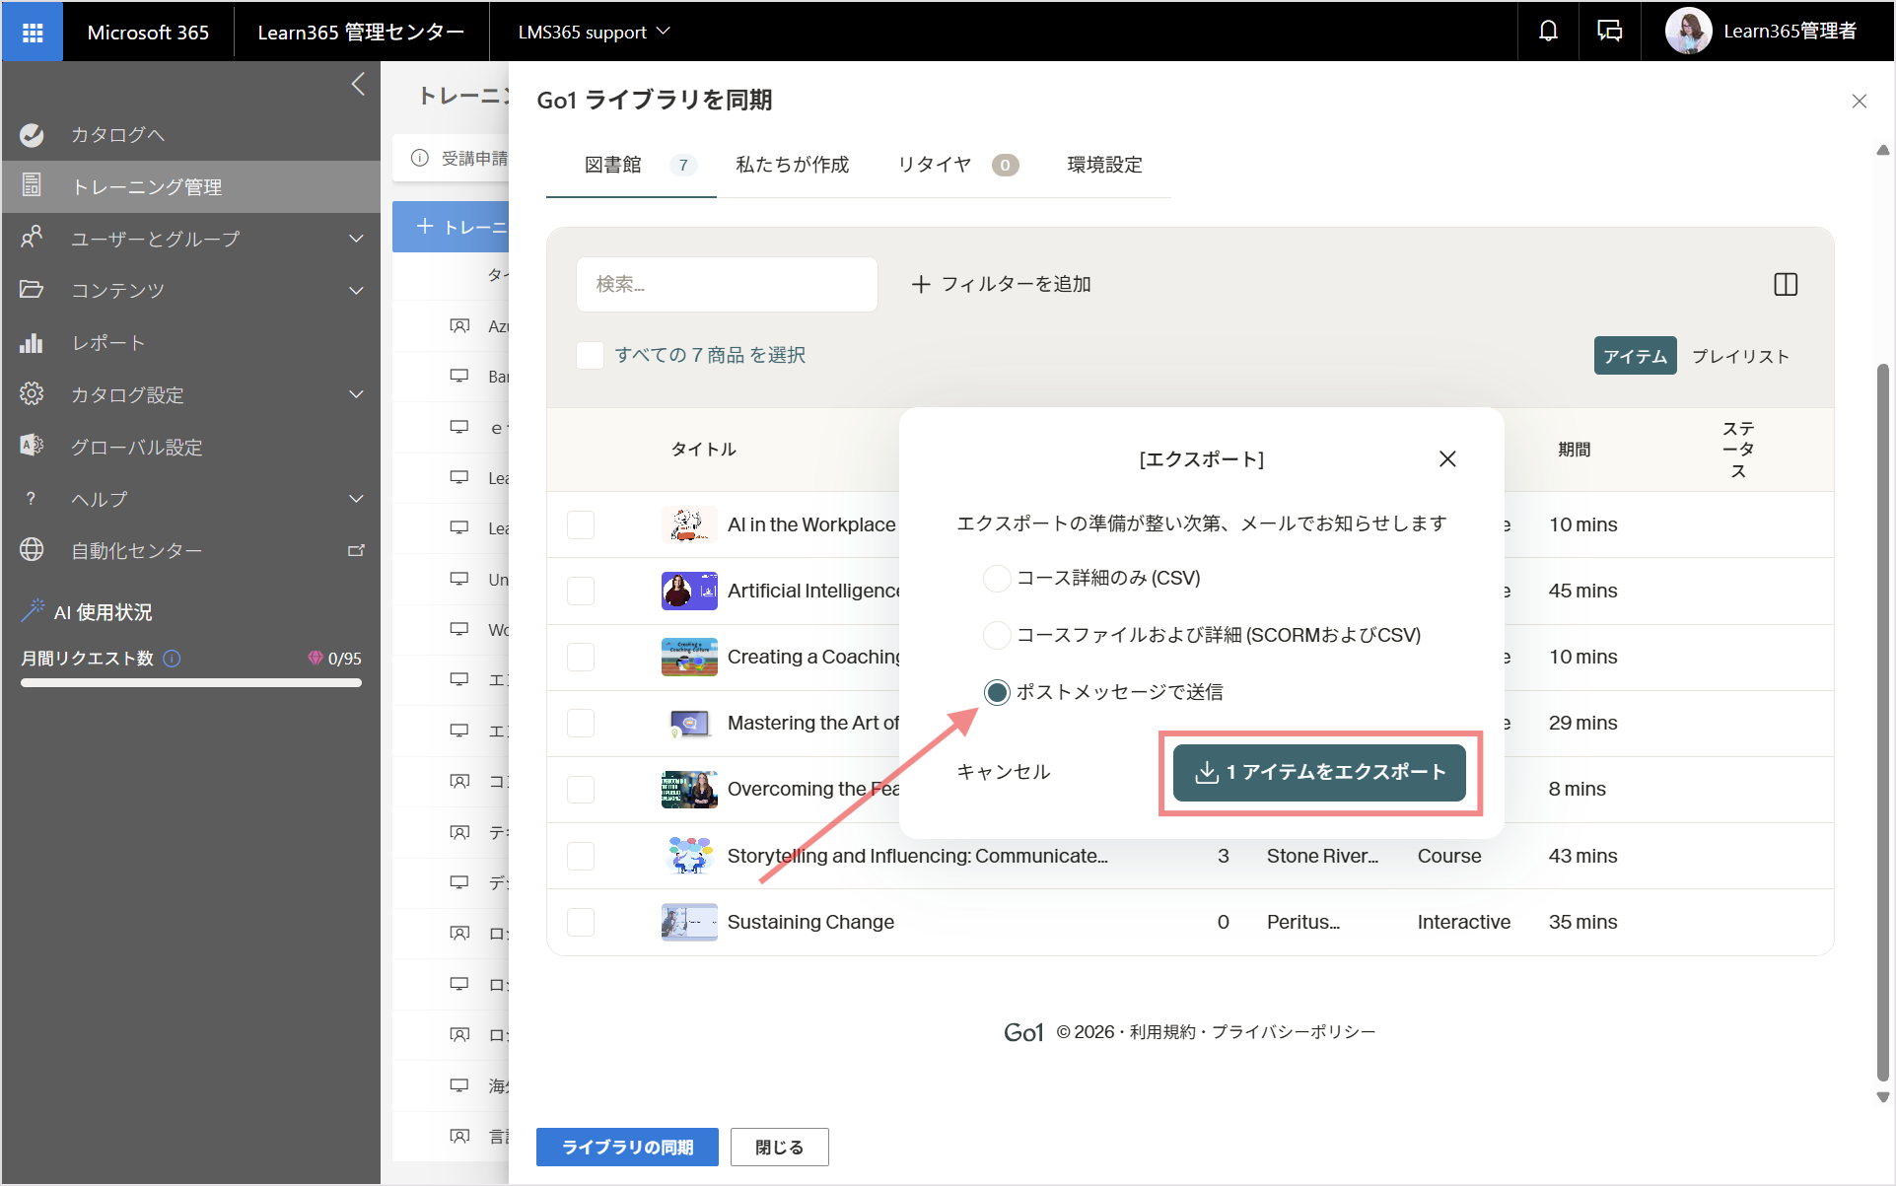The height and width of the screenshot is (1186, 1896).
Task: Toggle the column layout icon
Action: [1786, 285]
